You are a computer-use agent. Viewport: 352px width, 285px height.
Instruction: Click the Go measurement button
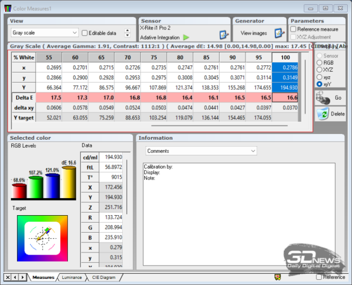(x=330, y=97)
